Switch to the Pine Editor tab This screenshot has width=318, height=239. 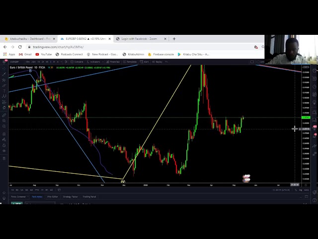pyautogui.click(x=52, y=197)
